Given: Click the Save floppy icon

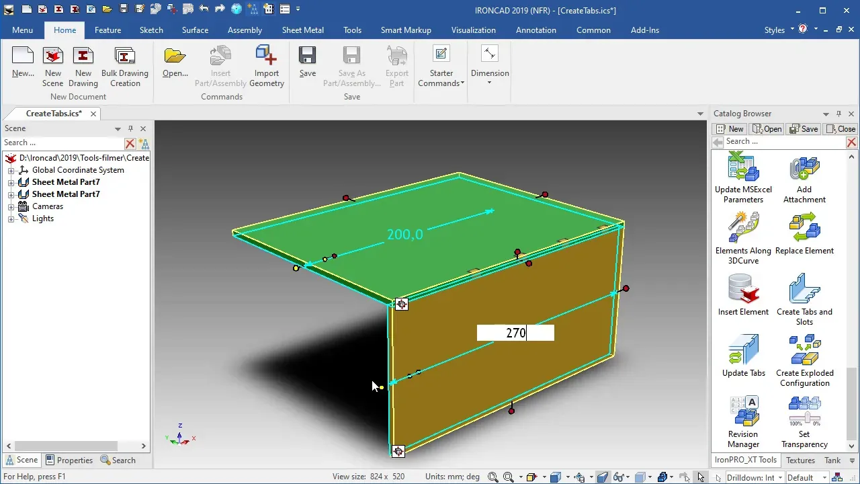Looking at the screenshot, I should 308,56.
